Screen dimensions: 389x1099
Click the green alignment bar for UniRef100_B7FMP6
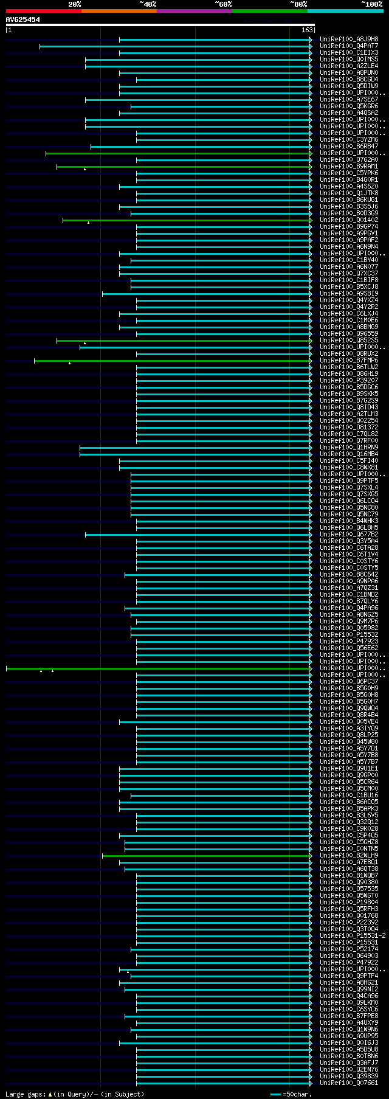click(172, 361)
